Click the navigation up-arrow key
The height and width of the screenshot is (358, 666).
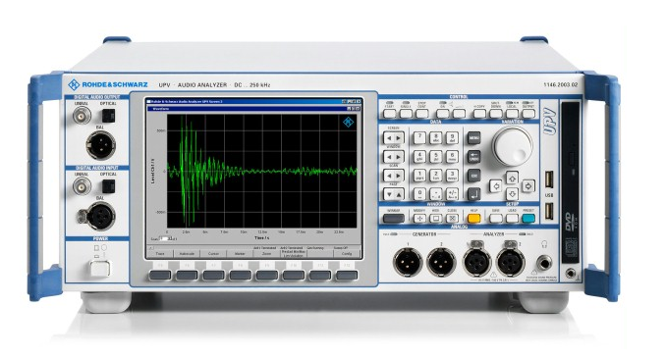click(x=512, y=178)
